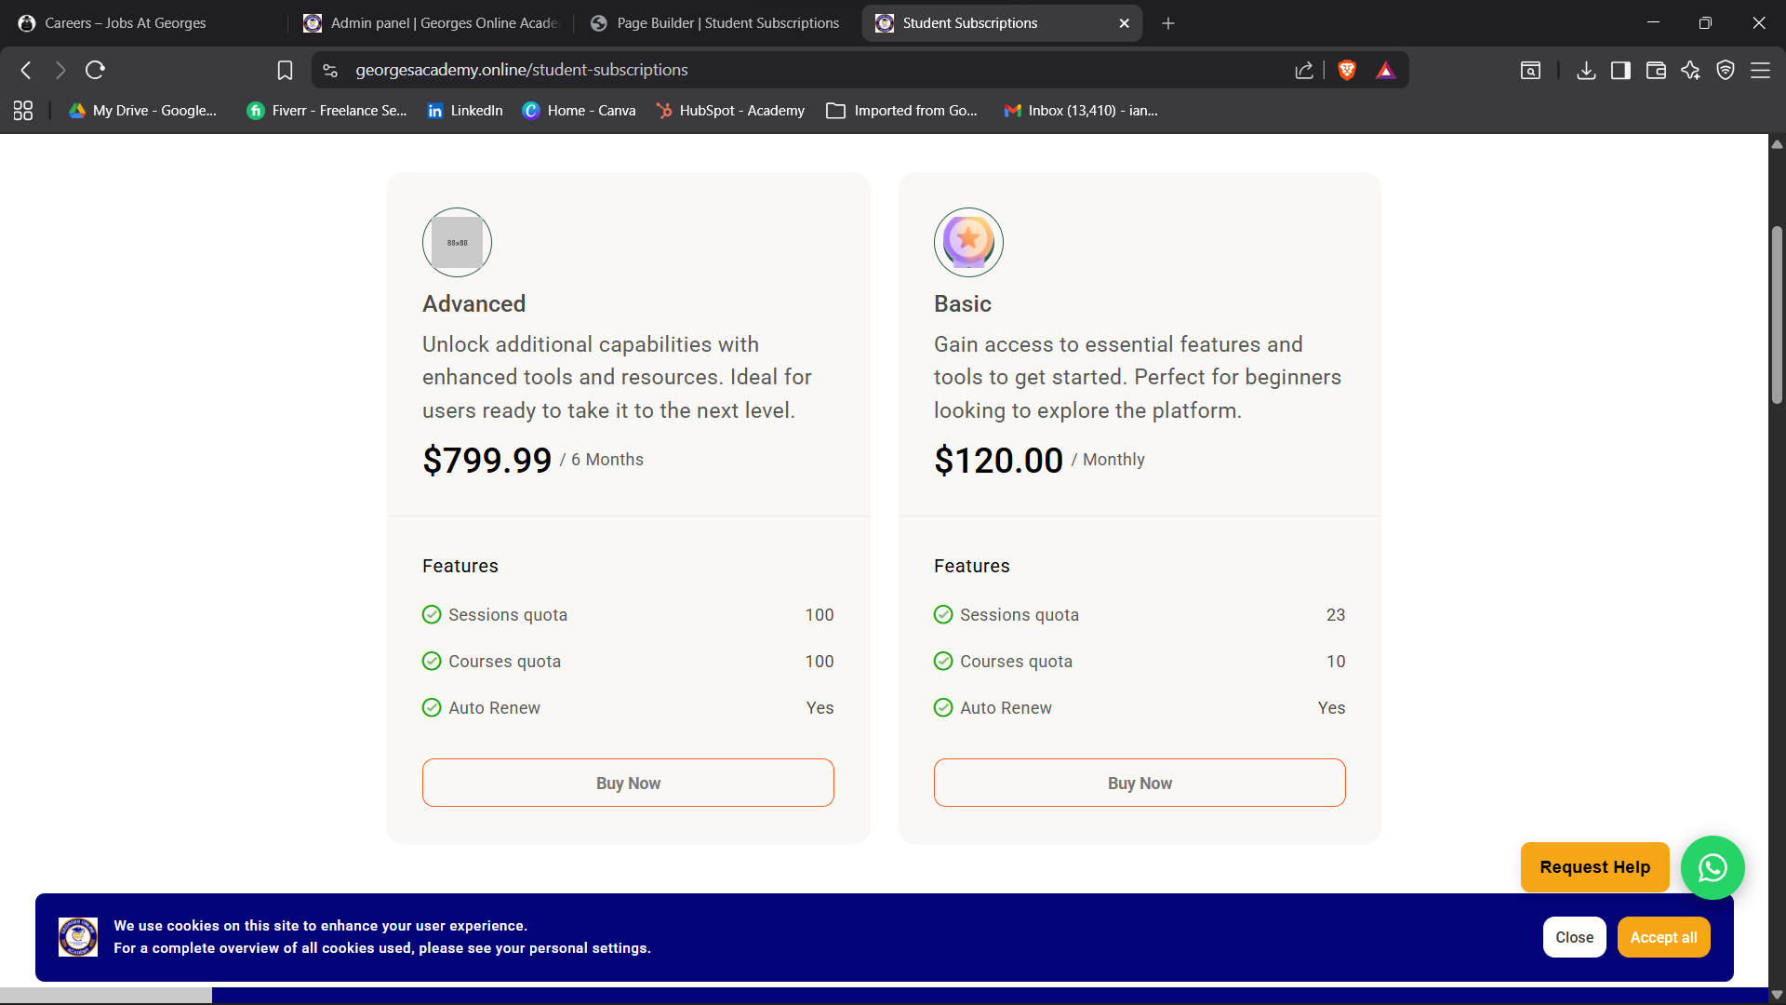The height and width of the screenshot is (1005, 1786).
Task: Click the Brave Shields lion icon
Action: [1346, 70]
